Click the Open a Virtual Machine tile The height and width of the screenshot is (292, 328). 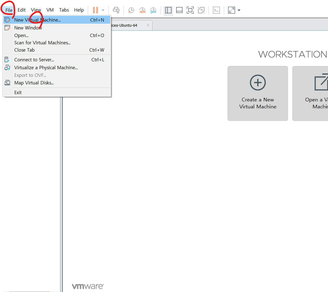(310, 93)
